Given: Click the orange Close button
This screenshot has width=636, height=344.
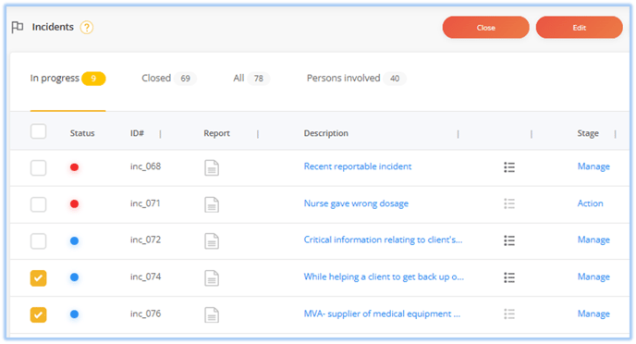Looking at the screenshot, I should pos(485,28).
